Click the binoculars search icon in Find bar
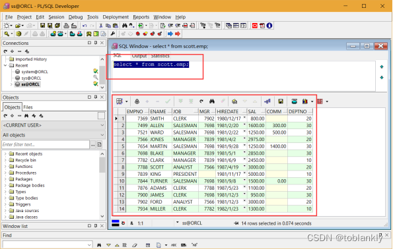The image size is (393, 249). pos(99,245)
